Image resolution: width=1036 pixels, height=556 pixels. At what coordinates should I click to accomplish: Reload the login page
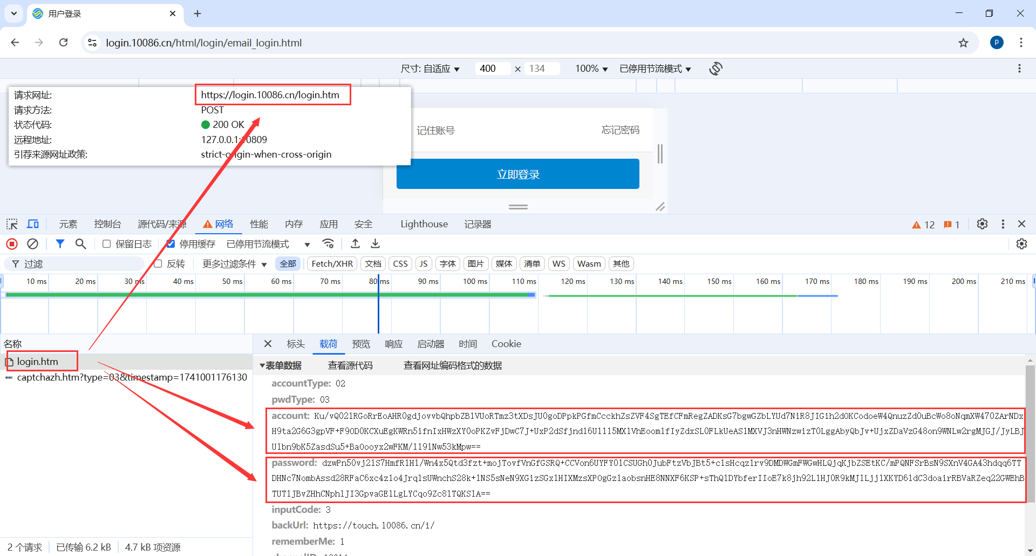[x=63, y=43]
